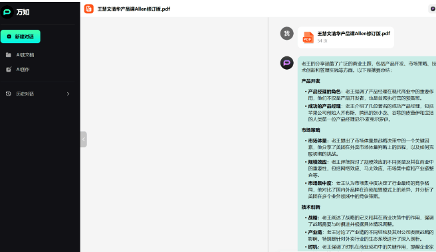Open the attached PDF file card

[346, 37]
